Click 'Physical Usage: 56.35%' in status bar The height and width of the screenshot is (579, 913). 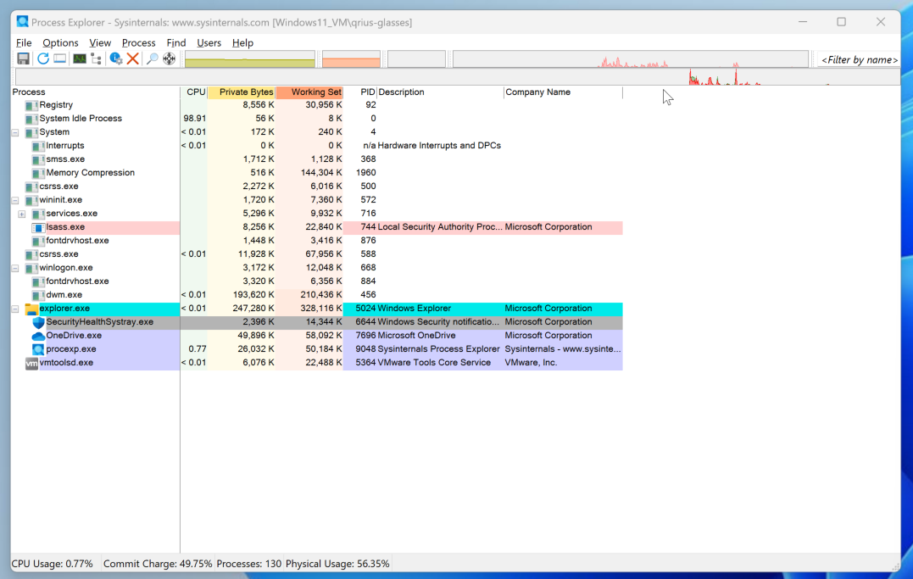coord(337,564)
